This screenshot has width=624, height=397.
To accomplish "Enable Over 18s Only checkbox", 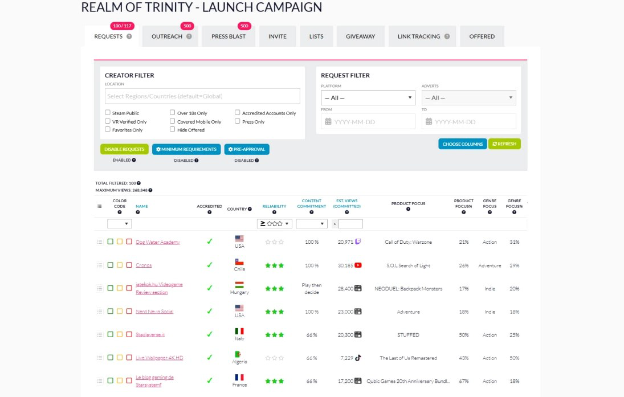I will [172, 113].
